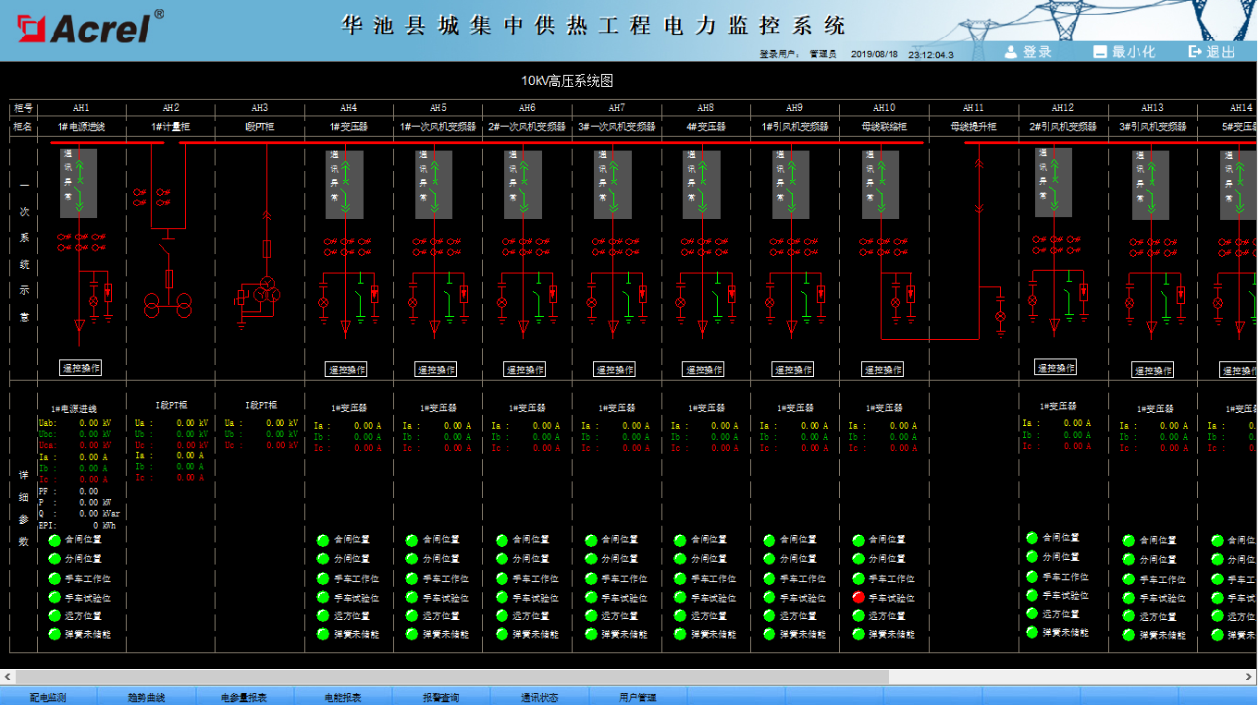
Task: Click 遥控操作 under AH7
Action: pos(614,370)
